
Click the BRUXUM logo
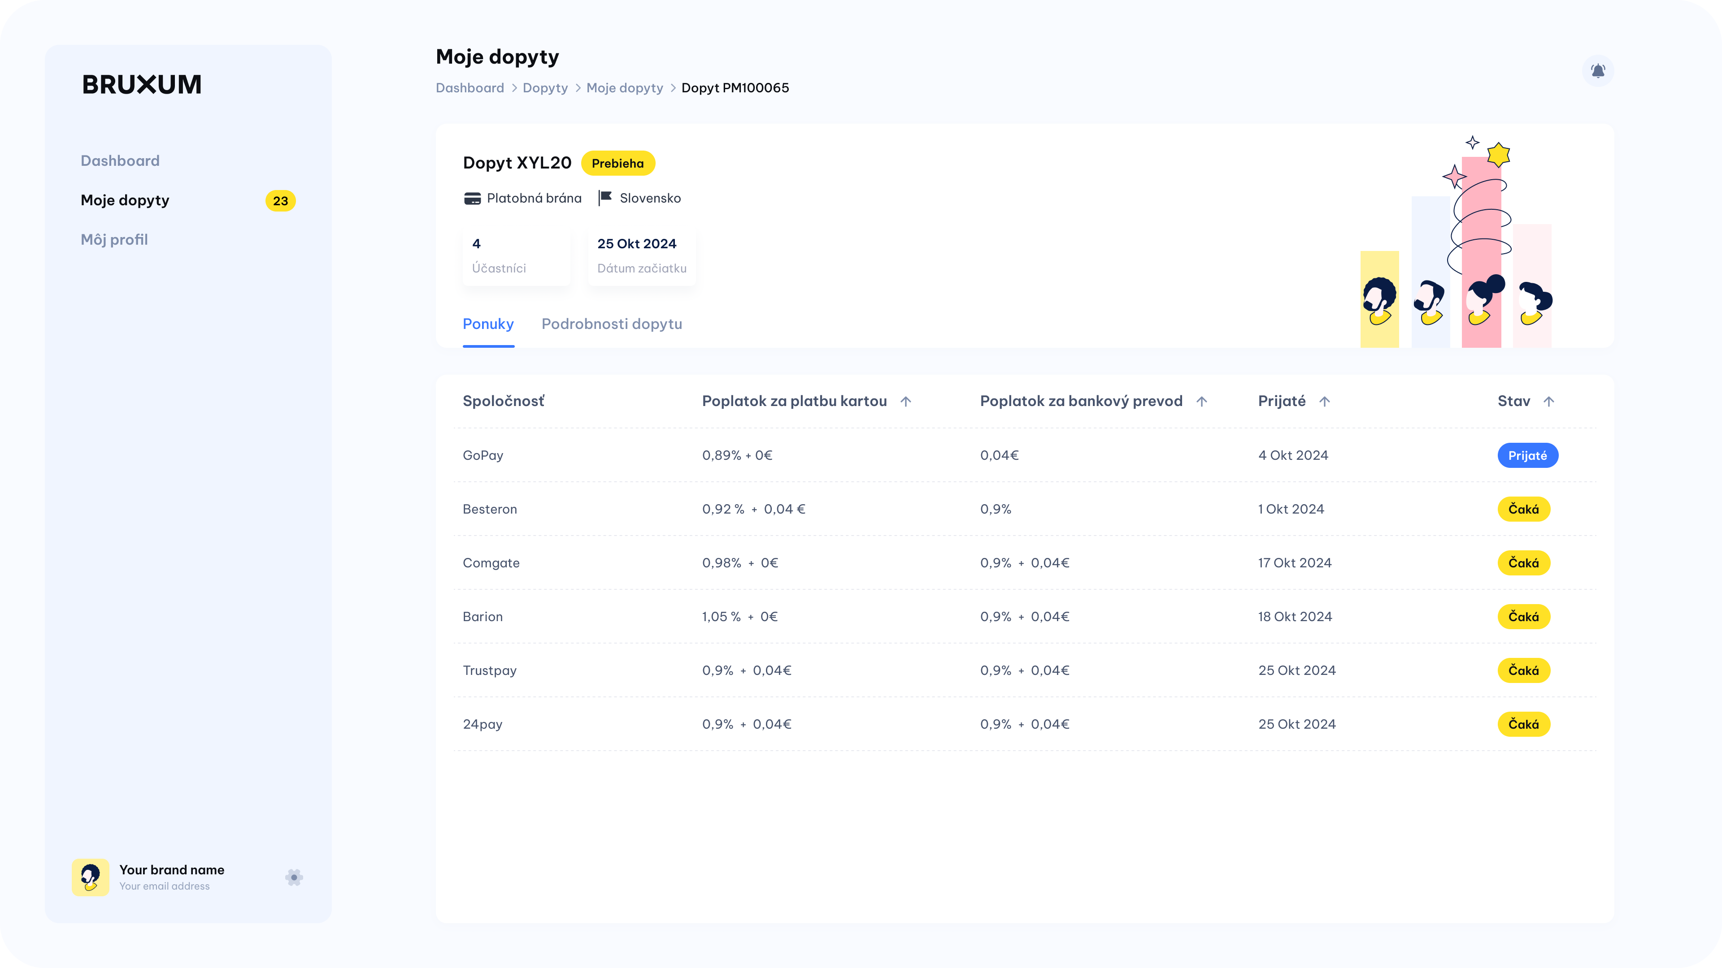[x=142, y=85]
